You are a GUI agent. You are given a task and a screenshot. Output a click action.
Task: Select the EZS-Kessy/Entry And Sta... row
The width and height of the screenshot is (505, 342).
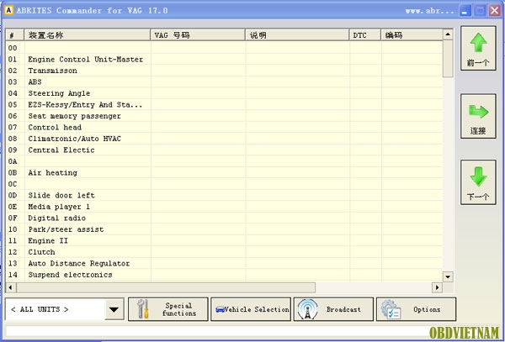(224, 104)
